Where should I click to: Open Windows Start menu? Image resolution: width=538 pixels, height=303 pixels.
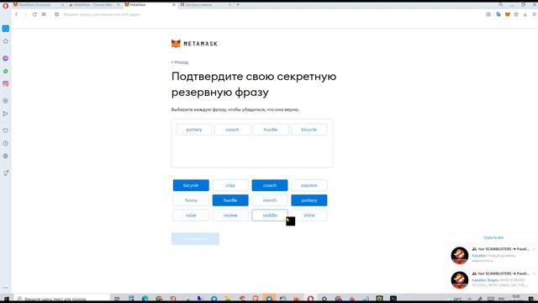pos(6,300)
